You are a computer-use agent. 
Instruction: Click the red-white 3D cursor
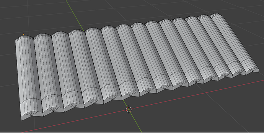129,110
